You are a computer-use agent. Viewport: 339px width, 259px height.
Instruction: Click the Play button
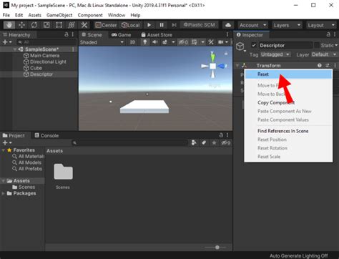(149, 25)
